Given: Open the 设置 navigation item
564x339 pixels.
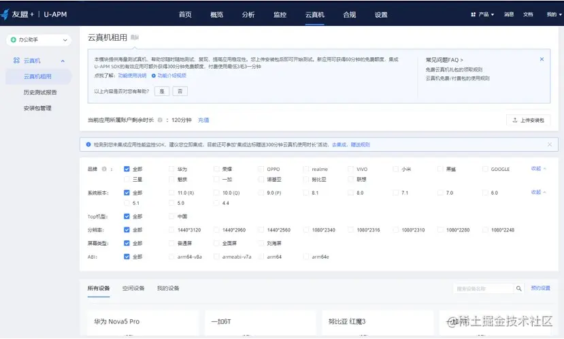Looking at the screenshot, I should (381, 14).
